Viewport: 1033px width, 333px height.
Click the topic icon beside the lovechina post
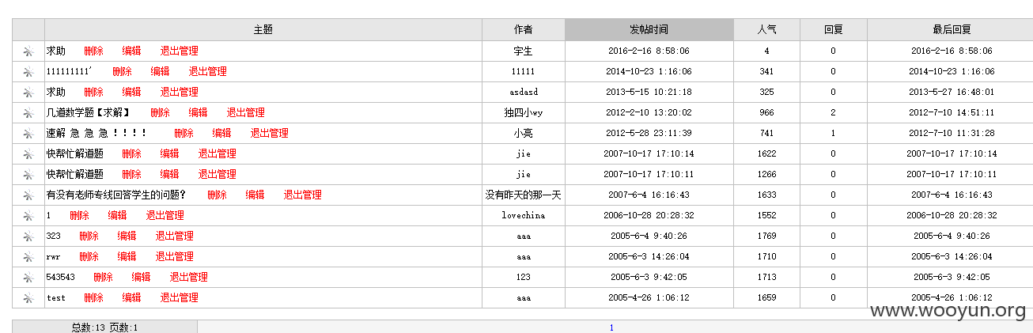pos(28,216)
